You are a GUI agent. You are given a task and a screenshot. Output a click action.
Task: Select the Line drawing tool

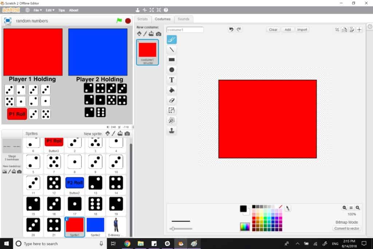[x=172, y=50]
